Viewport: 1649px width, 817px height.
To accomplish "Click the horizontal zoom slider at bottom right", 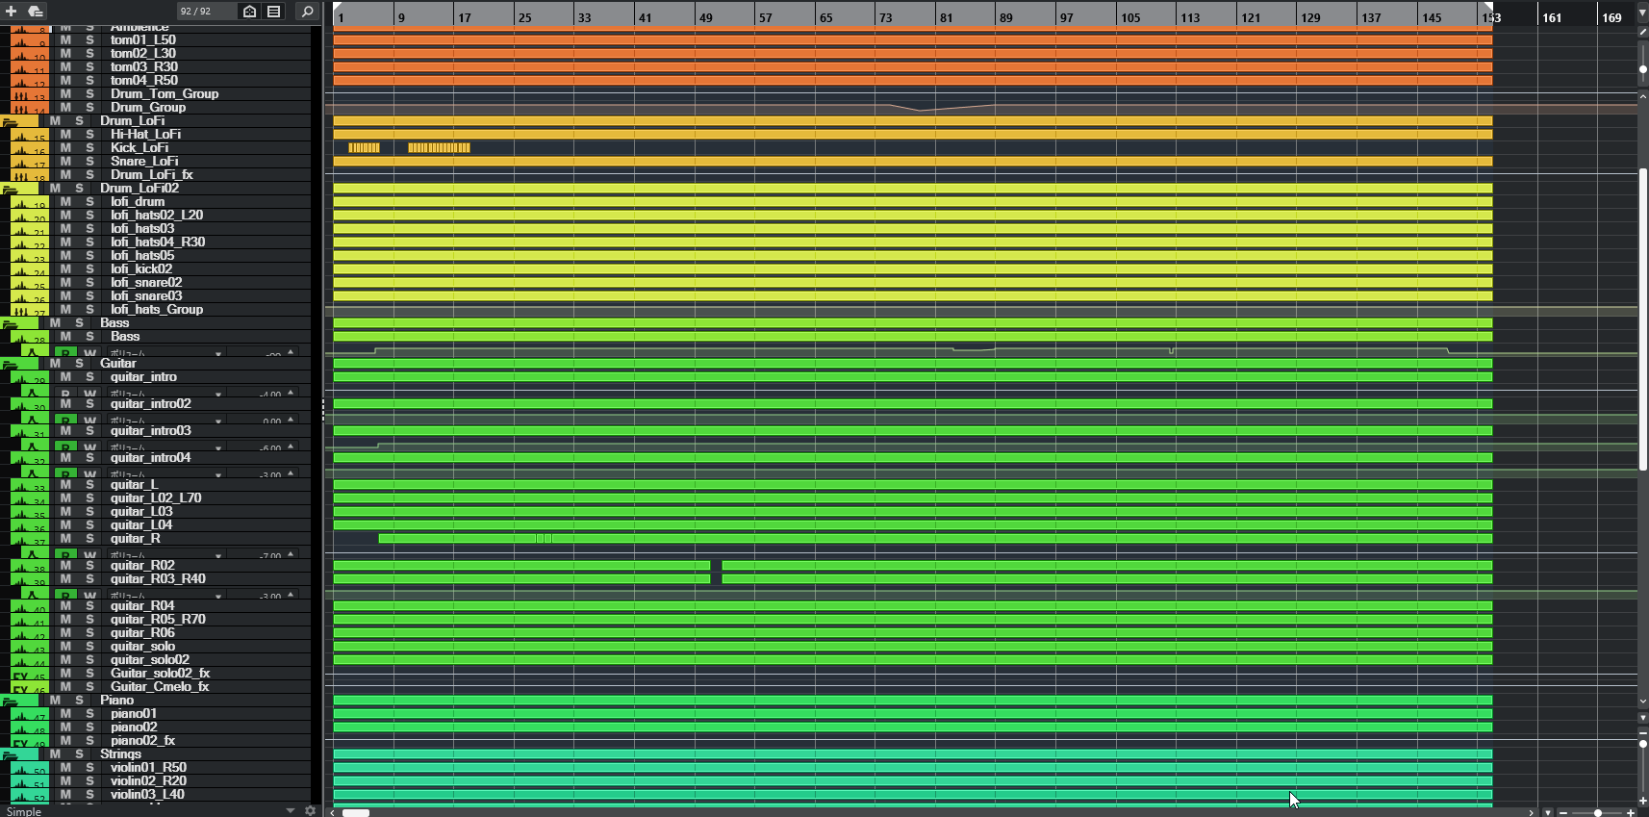I will pyautogui.click(x=1597, y=812).
